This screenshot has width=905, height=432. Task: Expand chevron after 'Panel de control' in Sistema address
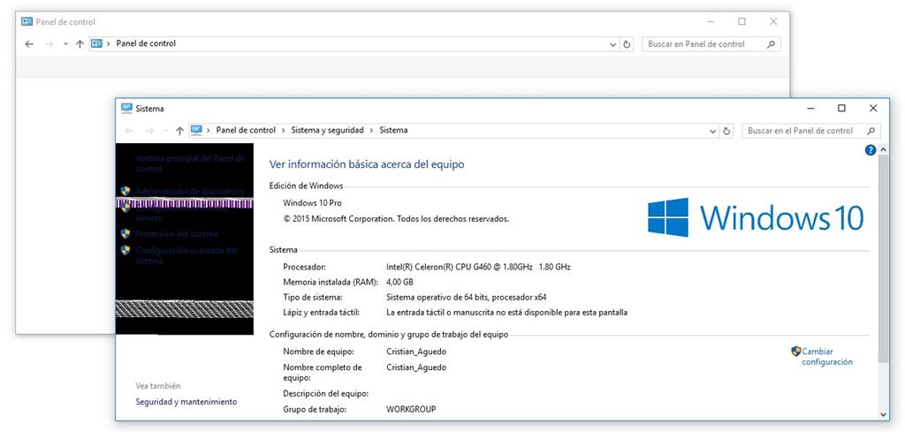pyautogui.click(x=284, y=131)
